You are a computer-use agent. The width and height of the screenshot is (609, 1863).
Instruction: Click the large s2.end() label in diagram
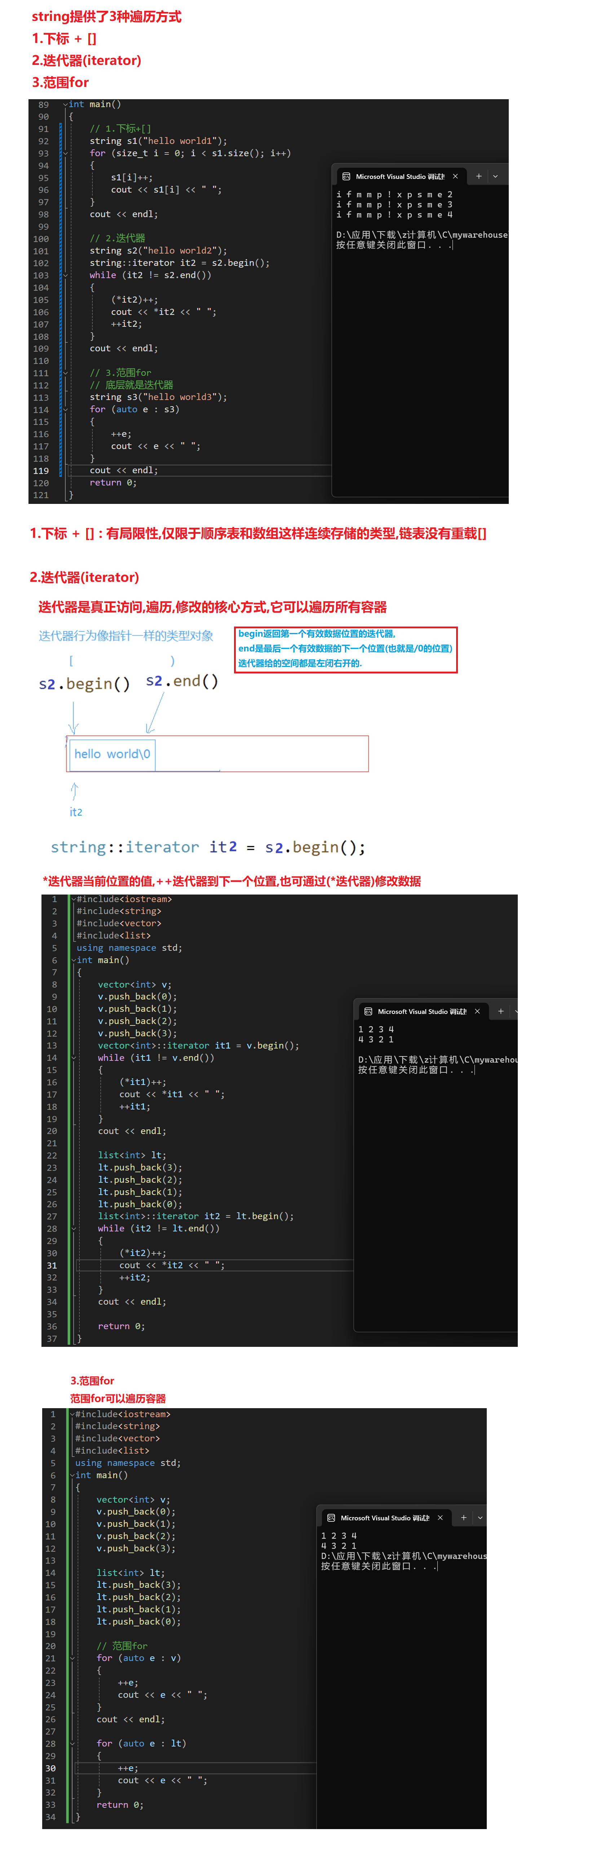click(182, 681)
